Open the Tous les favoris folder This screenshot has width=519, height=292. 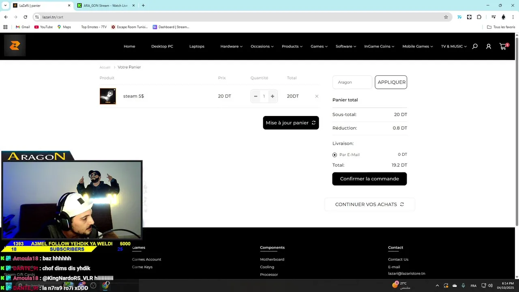click(x=501, y=27)
